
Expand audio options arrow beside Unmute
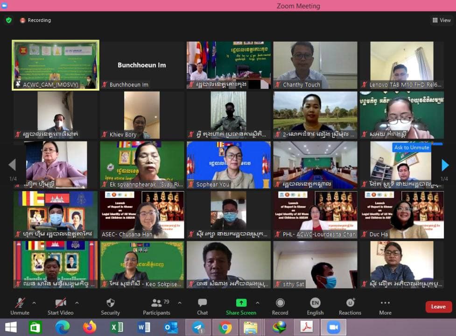click(x=36, y=302)
